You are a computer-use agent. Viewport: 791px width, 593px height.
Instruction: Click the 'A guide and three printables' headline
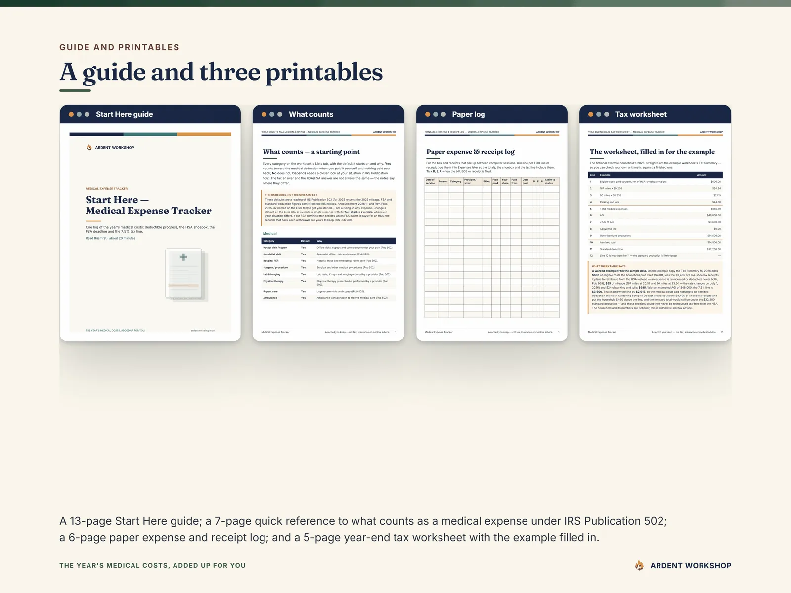(x=221, y=72)
